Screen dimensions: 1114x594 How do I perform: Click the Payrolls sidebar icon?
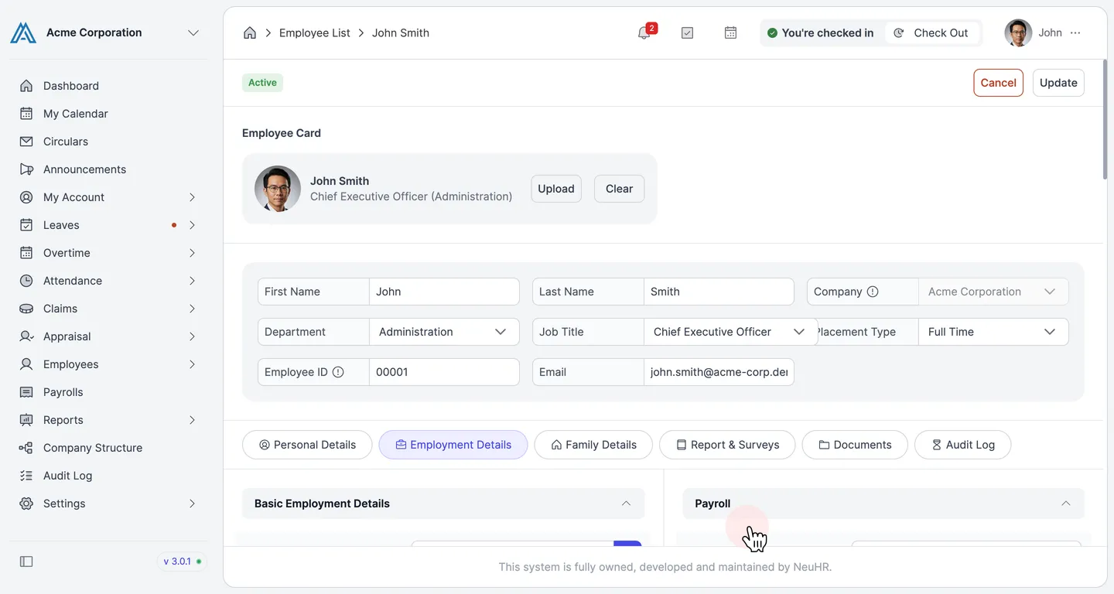pyautogui.click(x=26, y=392)
